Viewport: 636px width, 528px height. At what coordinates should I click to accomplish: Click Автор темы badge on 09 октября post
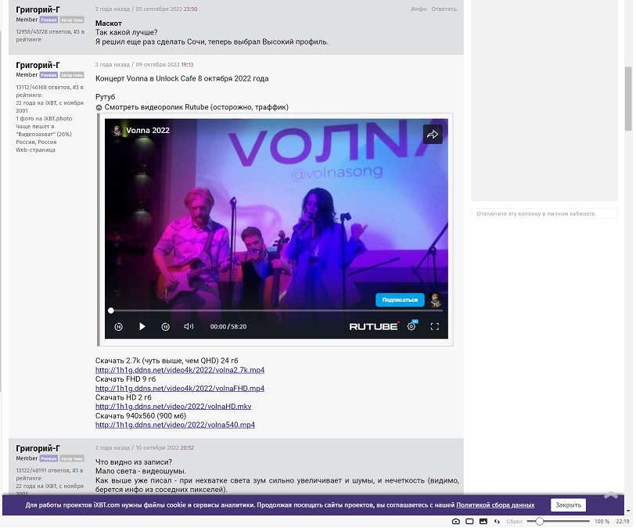coord(72,75)
